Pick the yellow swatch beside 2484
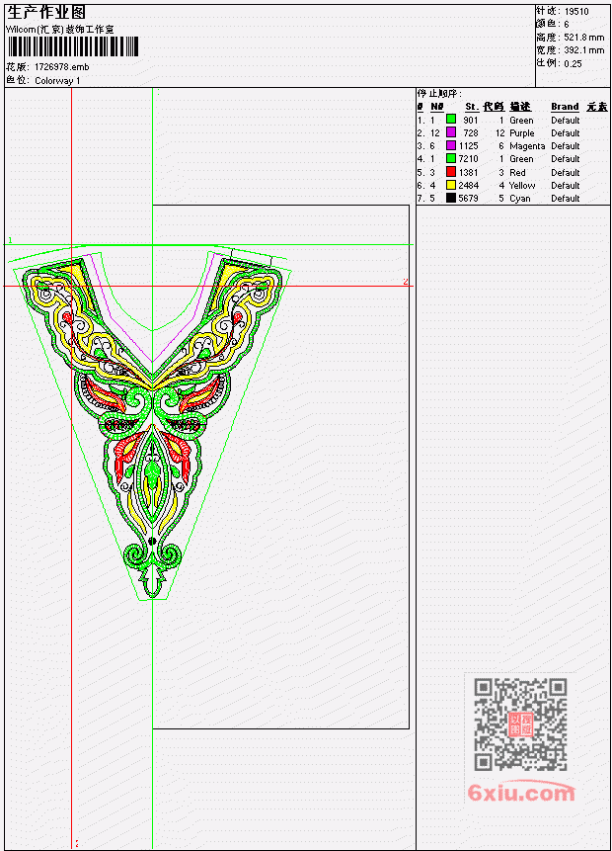The width and height of the screenshot is (612, 851). pos(450,185)
